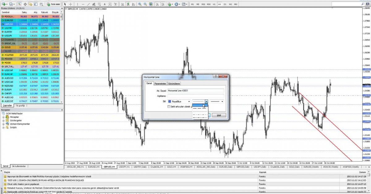The width and height of the screenshot is (371, 194).
Task: Click the Göstergeler indicators icon in Navigator
Action: tap(8, 120)
